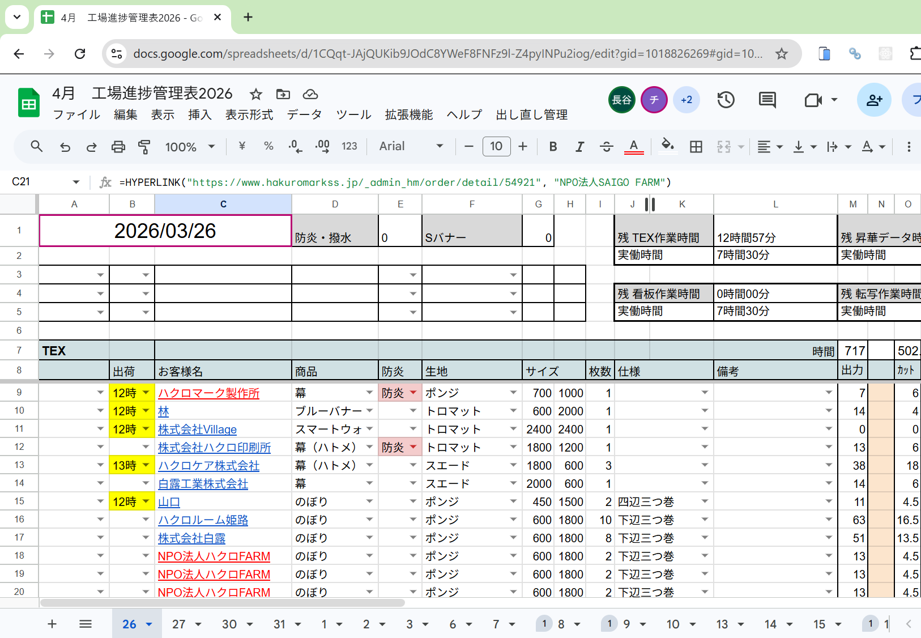Open version history clock icon
Image resolution: width=921 pixels, height=638 pixels.
point(726,100)
